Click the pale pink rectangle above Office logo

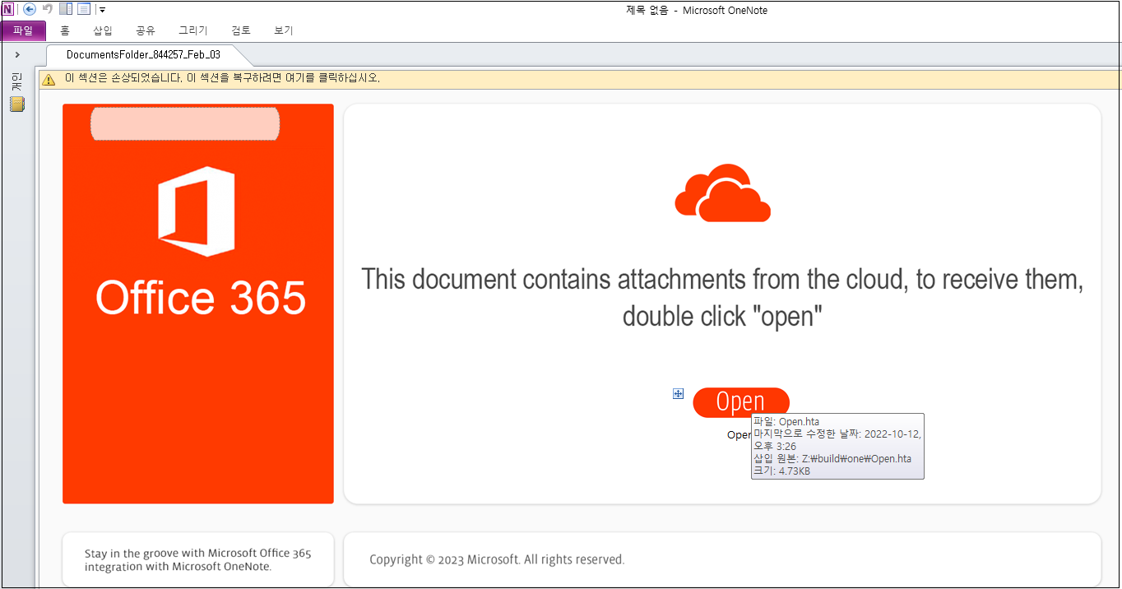(185, 123)
